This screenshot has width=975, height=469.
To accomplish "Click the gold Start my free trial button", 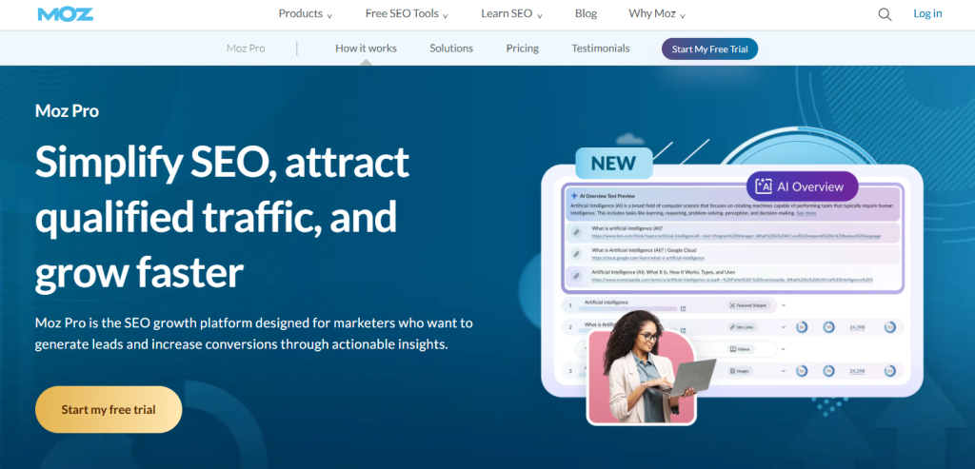I will (x=109, y=409).
